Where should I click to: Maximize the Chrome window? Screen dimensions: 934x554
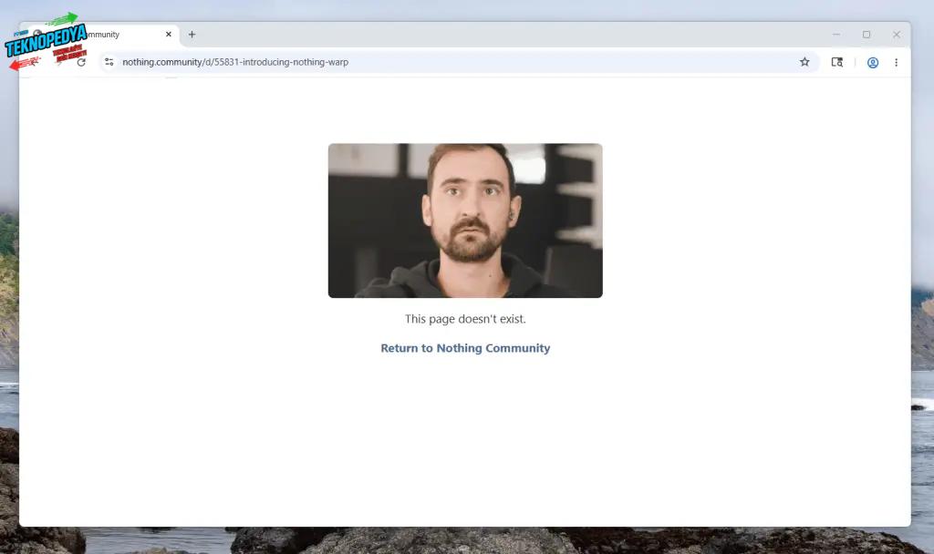[x=867, y=35]
